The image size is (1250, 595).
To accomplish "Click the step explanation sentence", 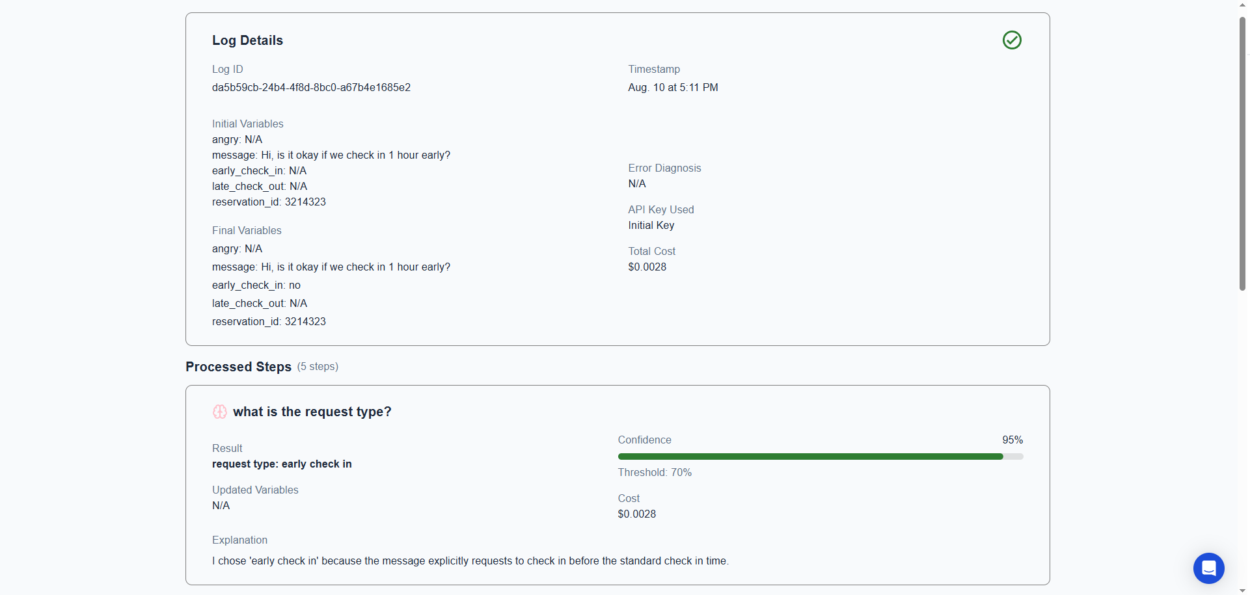I will click(x=470, y=561).
